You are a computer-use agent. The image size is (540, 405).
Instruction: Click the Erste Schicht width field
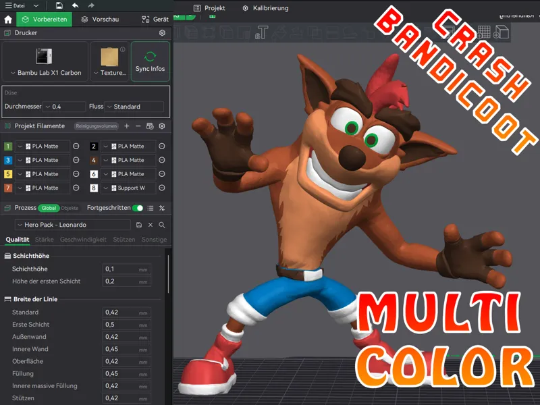(126, 325)
